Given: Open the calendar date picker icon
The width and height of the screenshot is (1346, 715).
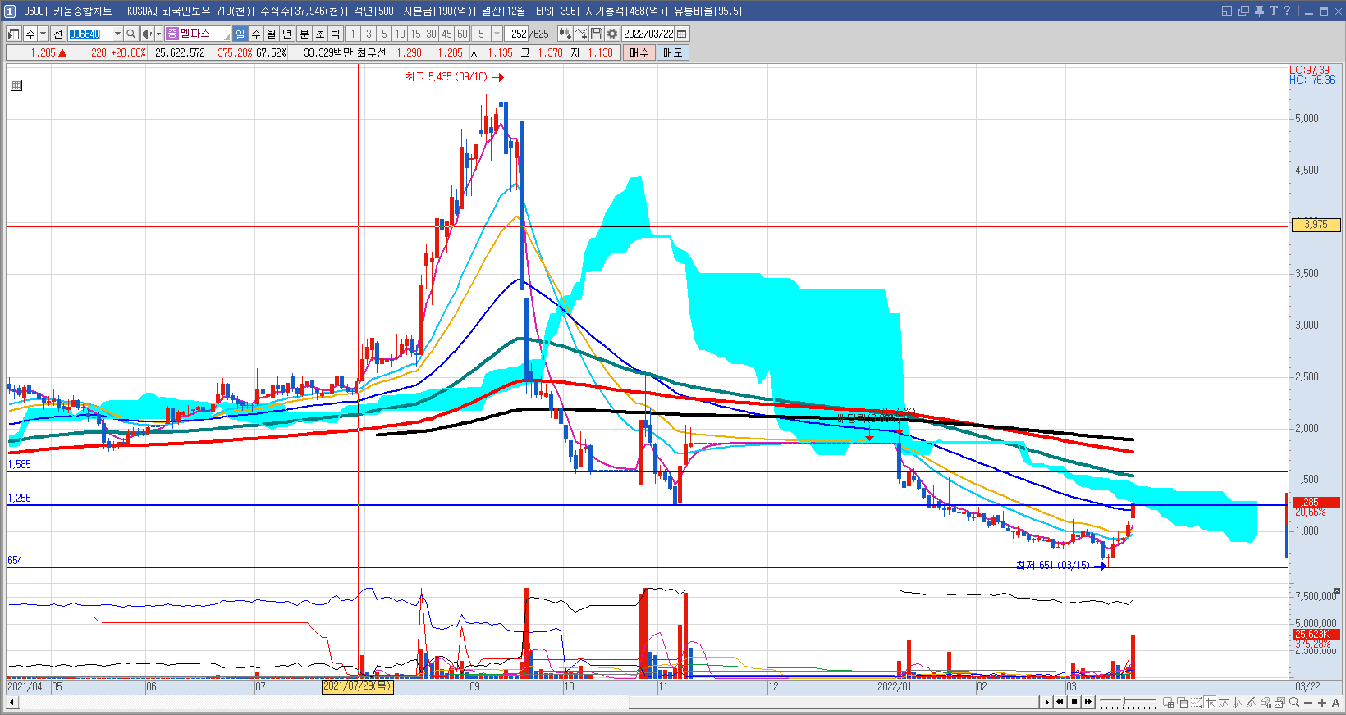Looking at the screenshot, I should coord(681,34).
